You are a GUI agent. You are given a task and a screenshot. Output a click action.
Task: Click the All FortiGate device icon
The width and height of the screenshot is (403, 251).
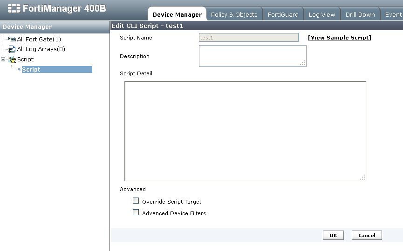(x=12, y=39)
